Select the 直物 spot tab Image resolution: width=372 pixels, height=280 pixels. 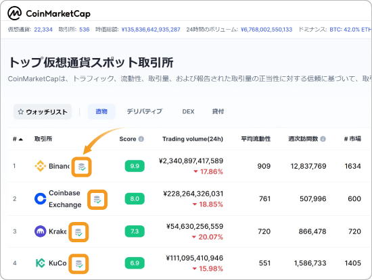tap(101, 111)
